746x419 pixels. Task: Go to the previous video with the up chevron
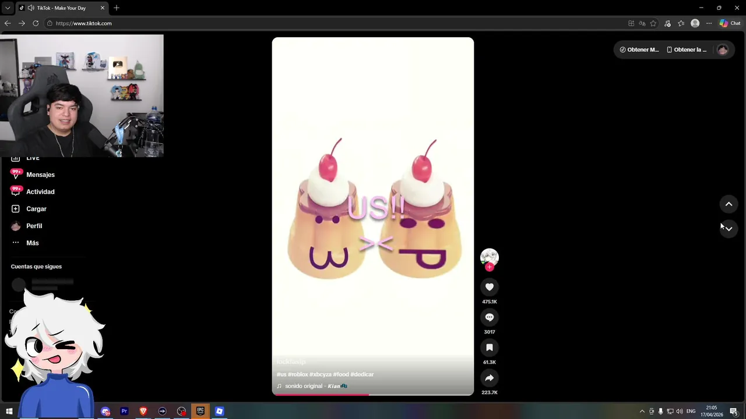729,204
